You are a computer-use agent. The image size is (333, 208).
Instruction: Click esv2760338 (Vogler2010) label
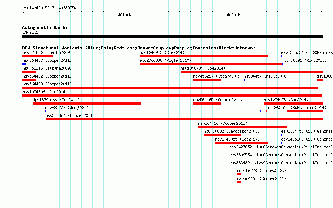165,60
